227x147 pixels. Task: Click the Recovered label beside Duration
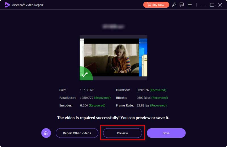158,90
